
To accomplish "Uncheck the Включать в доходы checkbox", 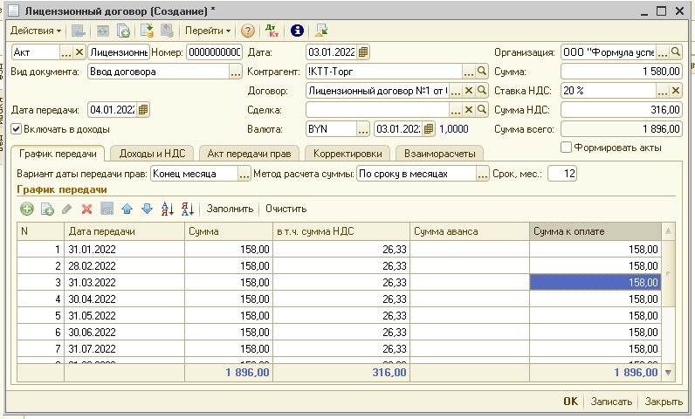I will coord(17,129).
